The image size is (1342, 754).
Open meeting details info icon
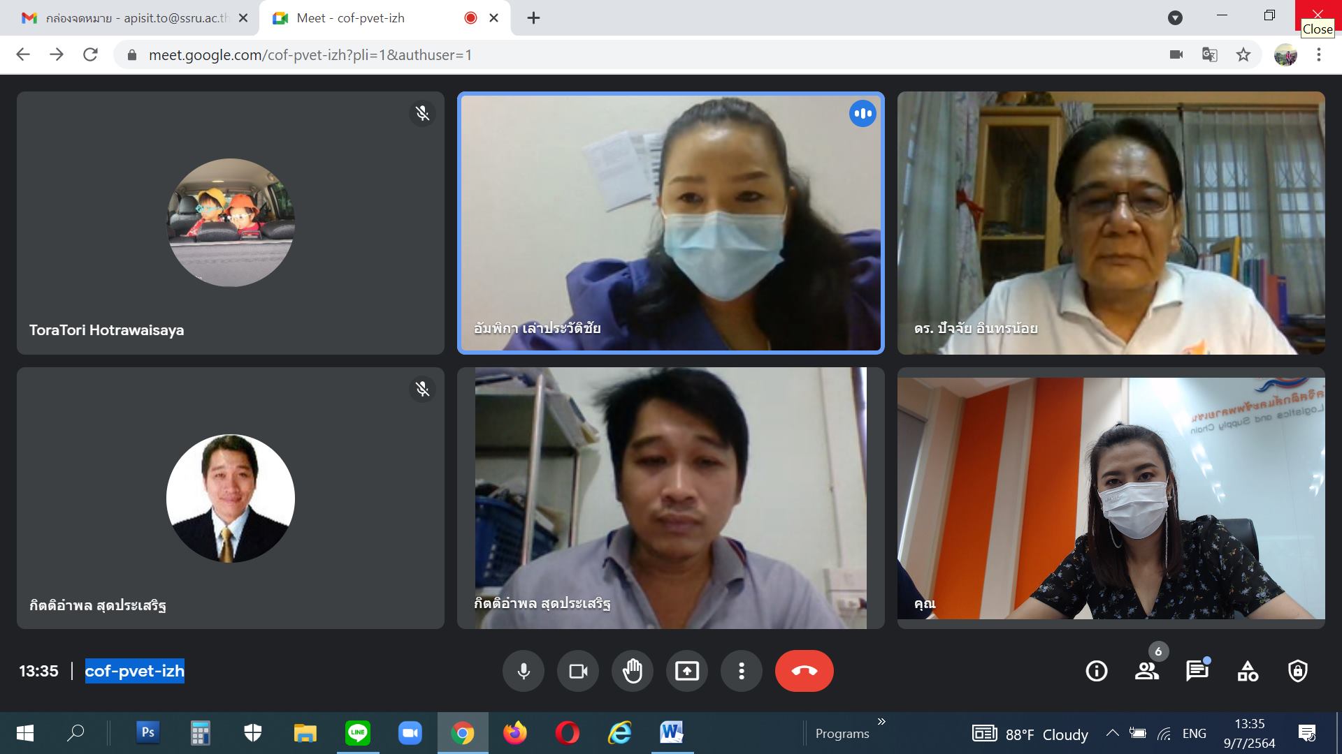pyautogui.click(x=1096, y=671)
